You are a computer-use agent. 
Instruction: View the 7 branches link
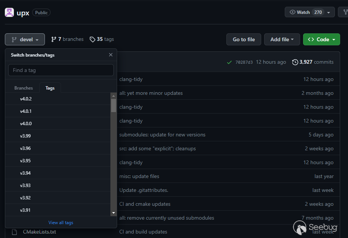(67, 39)
